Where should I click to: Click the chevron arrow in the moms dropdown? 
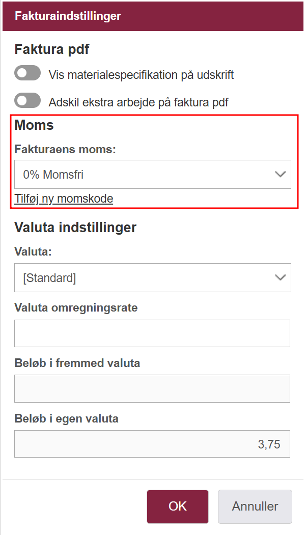tap(280, 175)
